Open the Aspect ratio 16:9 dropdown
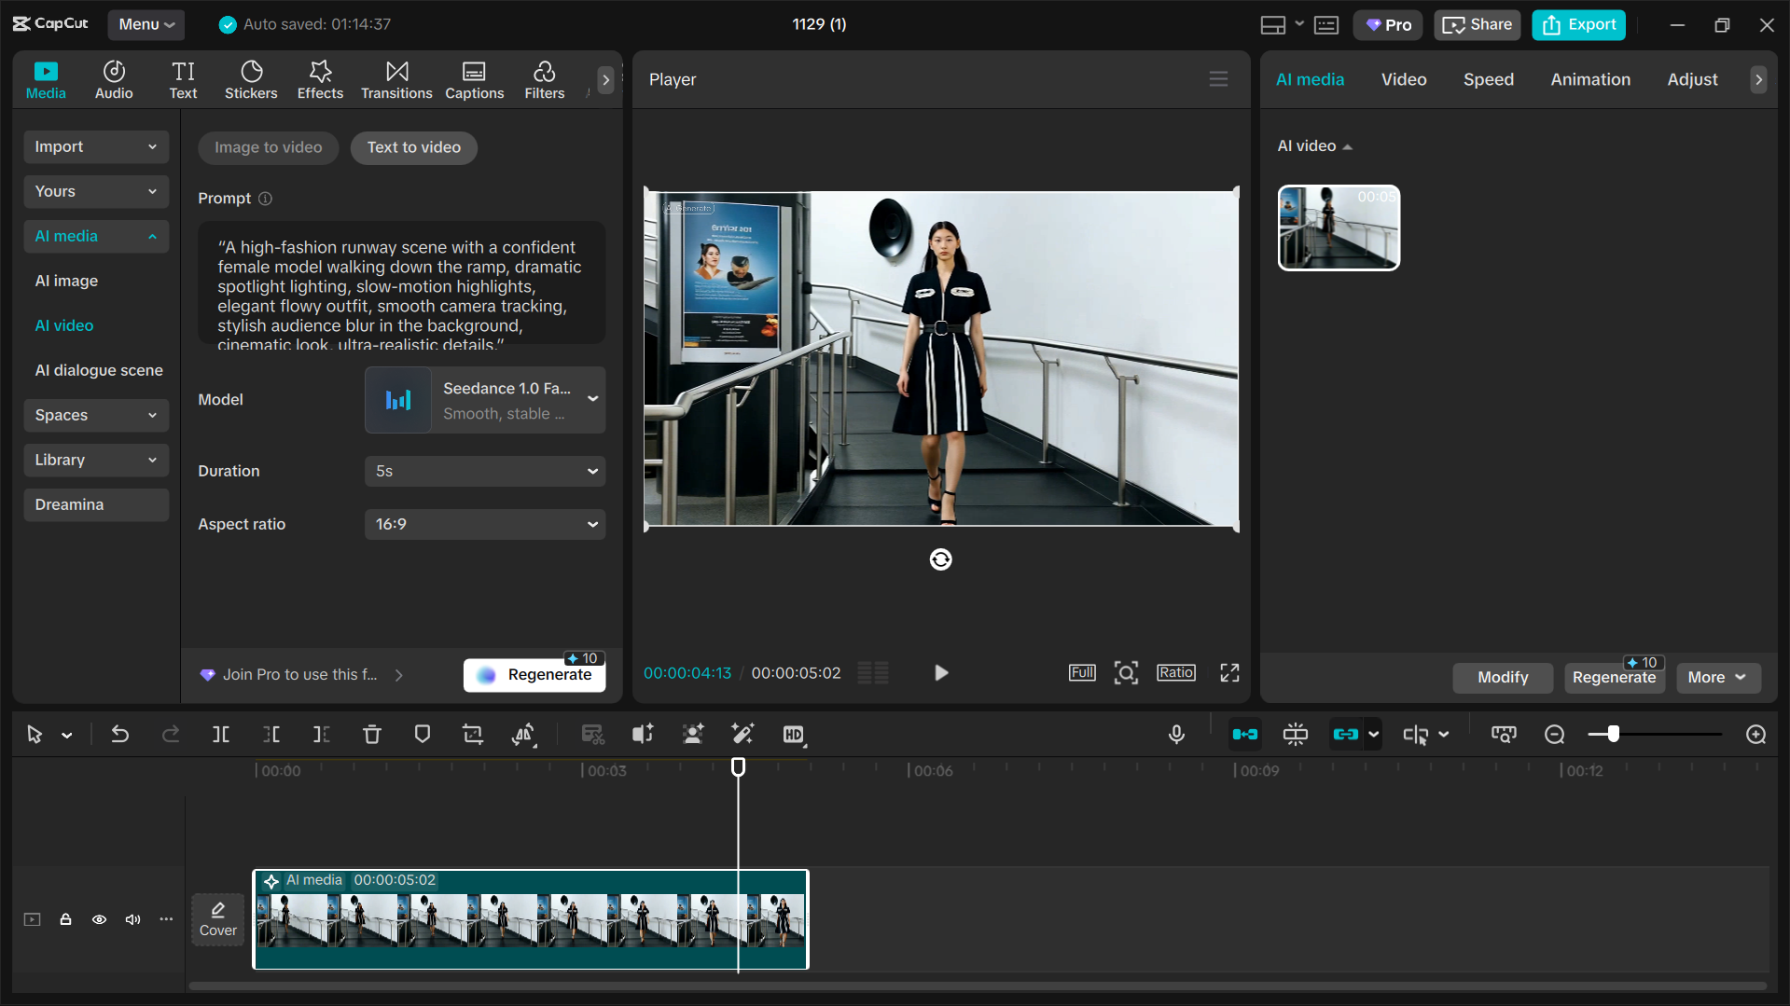This screenshot has height=1006, width=1790. point(485,524)
